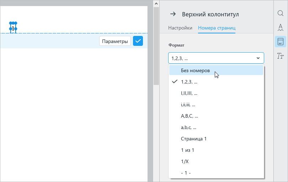Select the 1/X page format
The image size is (288, 182).
(185, 161)
